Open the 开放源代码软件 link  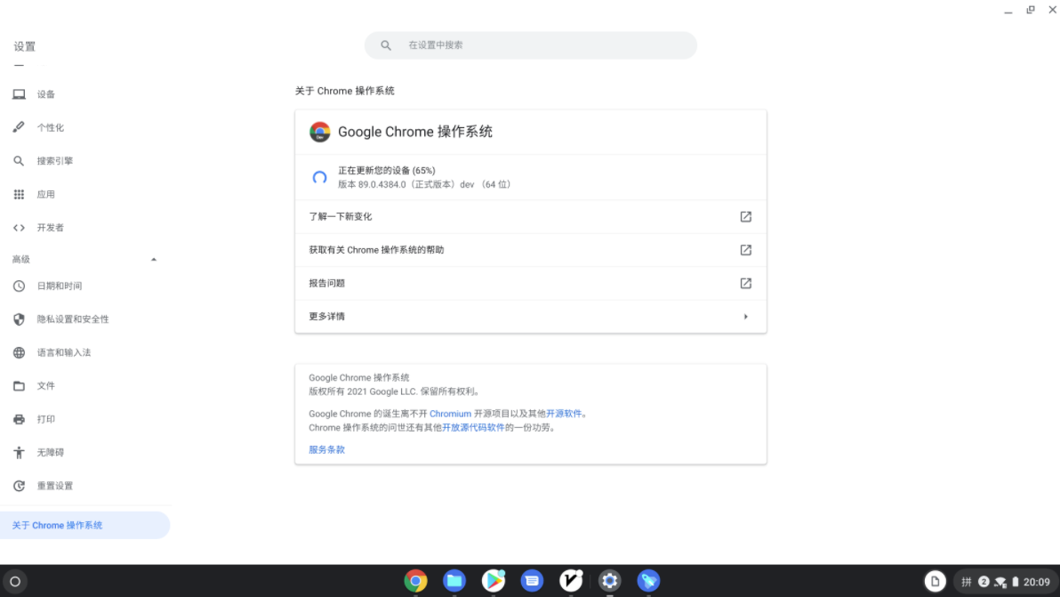pos(473,427)
